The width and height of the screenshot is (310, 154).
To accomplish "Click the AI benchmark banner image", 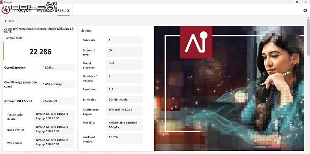I will [229, 88].
